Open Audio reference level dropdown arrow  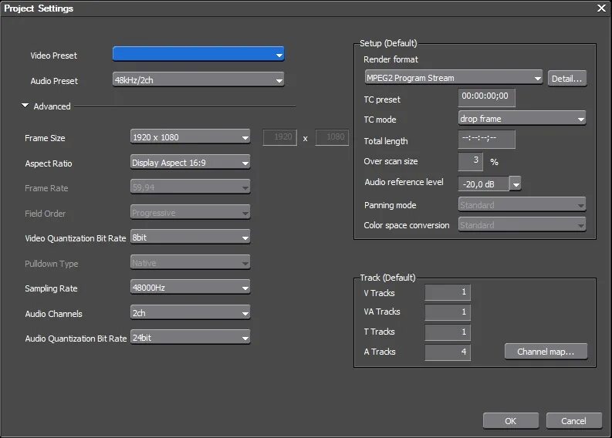pyautogui.click(x=516, y=184)
